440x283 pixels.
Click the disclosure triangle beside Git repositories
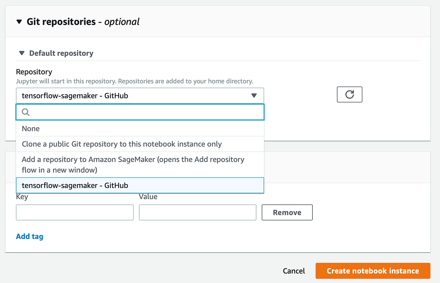click(x=19, y=21)
